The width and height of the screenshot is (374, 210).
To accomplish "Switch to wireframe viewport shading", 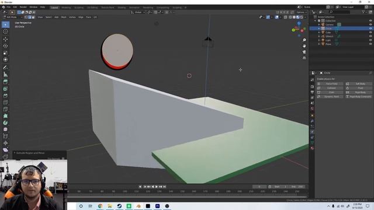I will pyautogui.click(x=290, y=17).
